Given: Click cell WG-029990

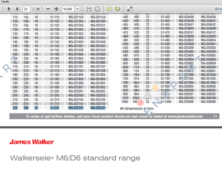Looking at the screenshot, I should (x=186, y=102).
